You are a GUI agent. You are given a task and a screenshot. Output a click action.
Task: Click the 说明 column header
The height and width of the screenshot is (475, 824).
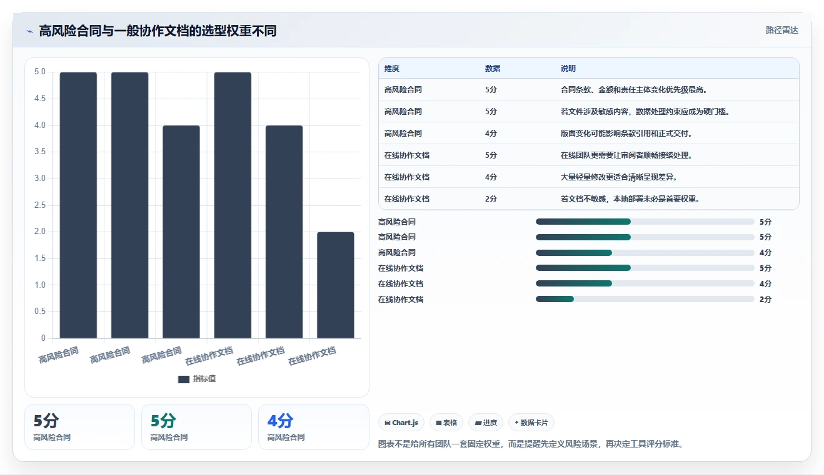click(x=568, y=69)
